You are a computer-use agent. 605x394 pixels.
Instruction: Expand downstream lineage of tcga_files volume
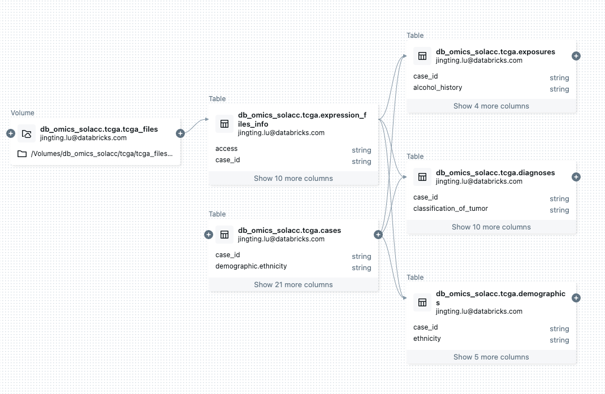(180, 133)
